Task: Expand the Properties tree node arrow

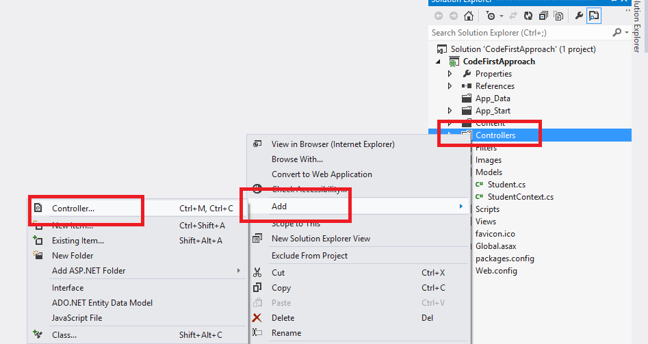Action: tap(450, 74)
